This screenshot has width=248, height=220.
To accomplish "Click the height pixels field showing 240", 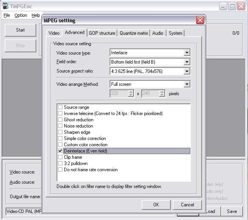I will tap(150, 93).
